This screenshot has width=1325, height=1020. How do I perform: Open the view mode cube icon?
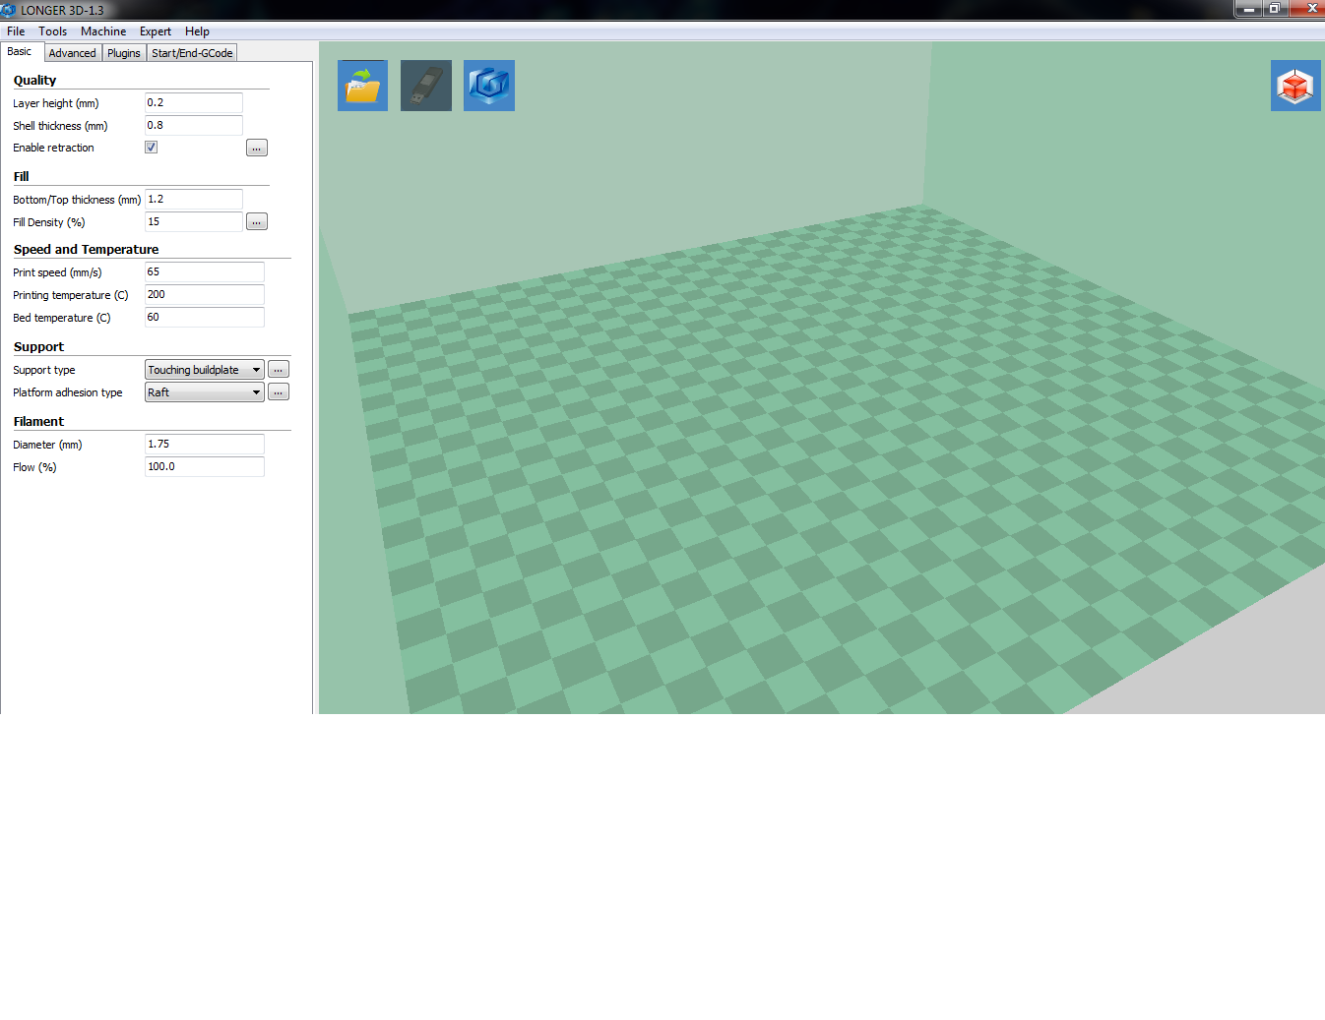1294,86
